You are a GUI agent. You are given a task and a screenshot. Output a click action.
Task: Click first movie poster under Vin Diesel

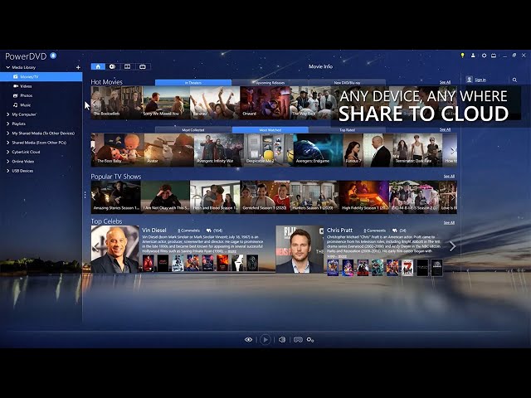(148, 263)
